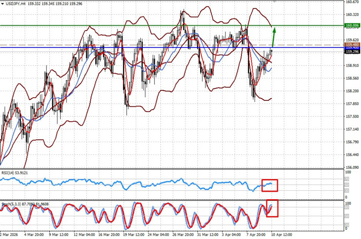Image resolution: width=361 pixels, height=239 pixels.
Task: Click the 7 Apr 20:00 time label
Action: click(256, 235)
